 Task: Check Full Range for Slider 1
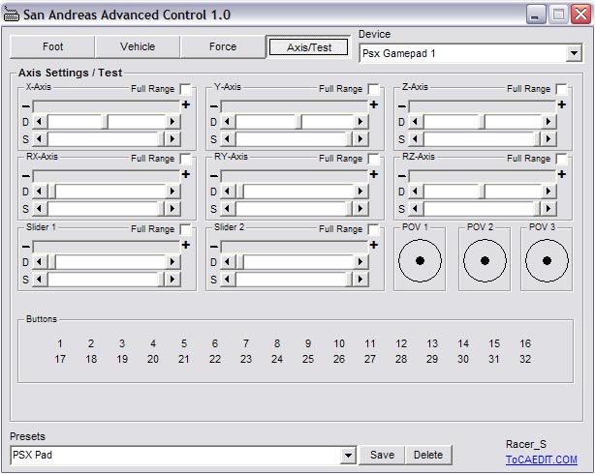pyautogui.click(x=185, y=229)
